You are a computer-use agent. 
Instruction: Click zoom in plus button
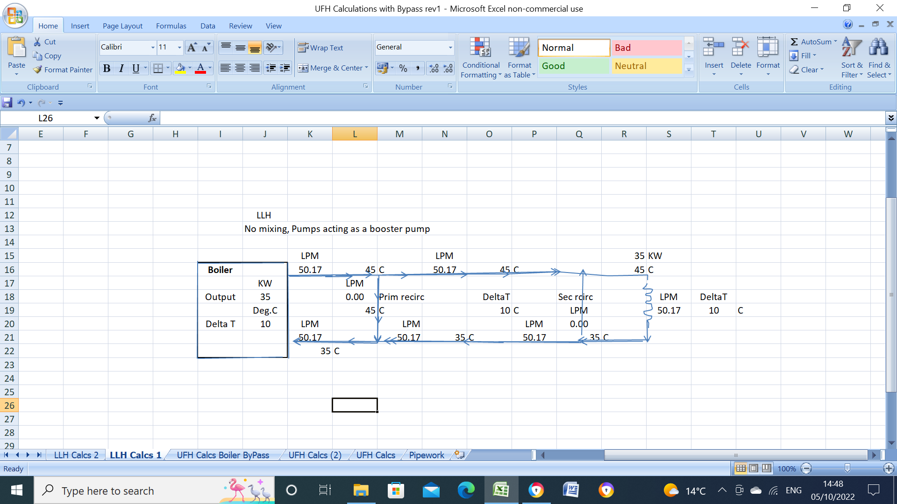[x=889, y=468]
